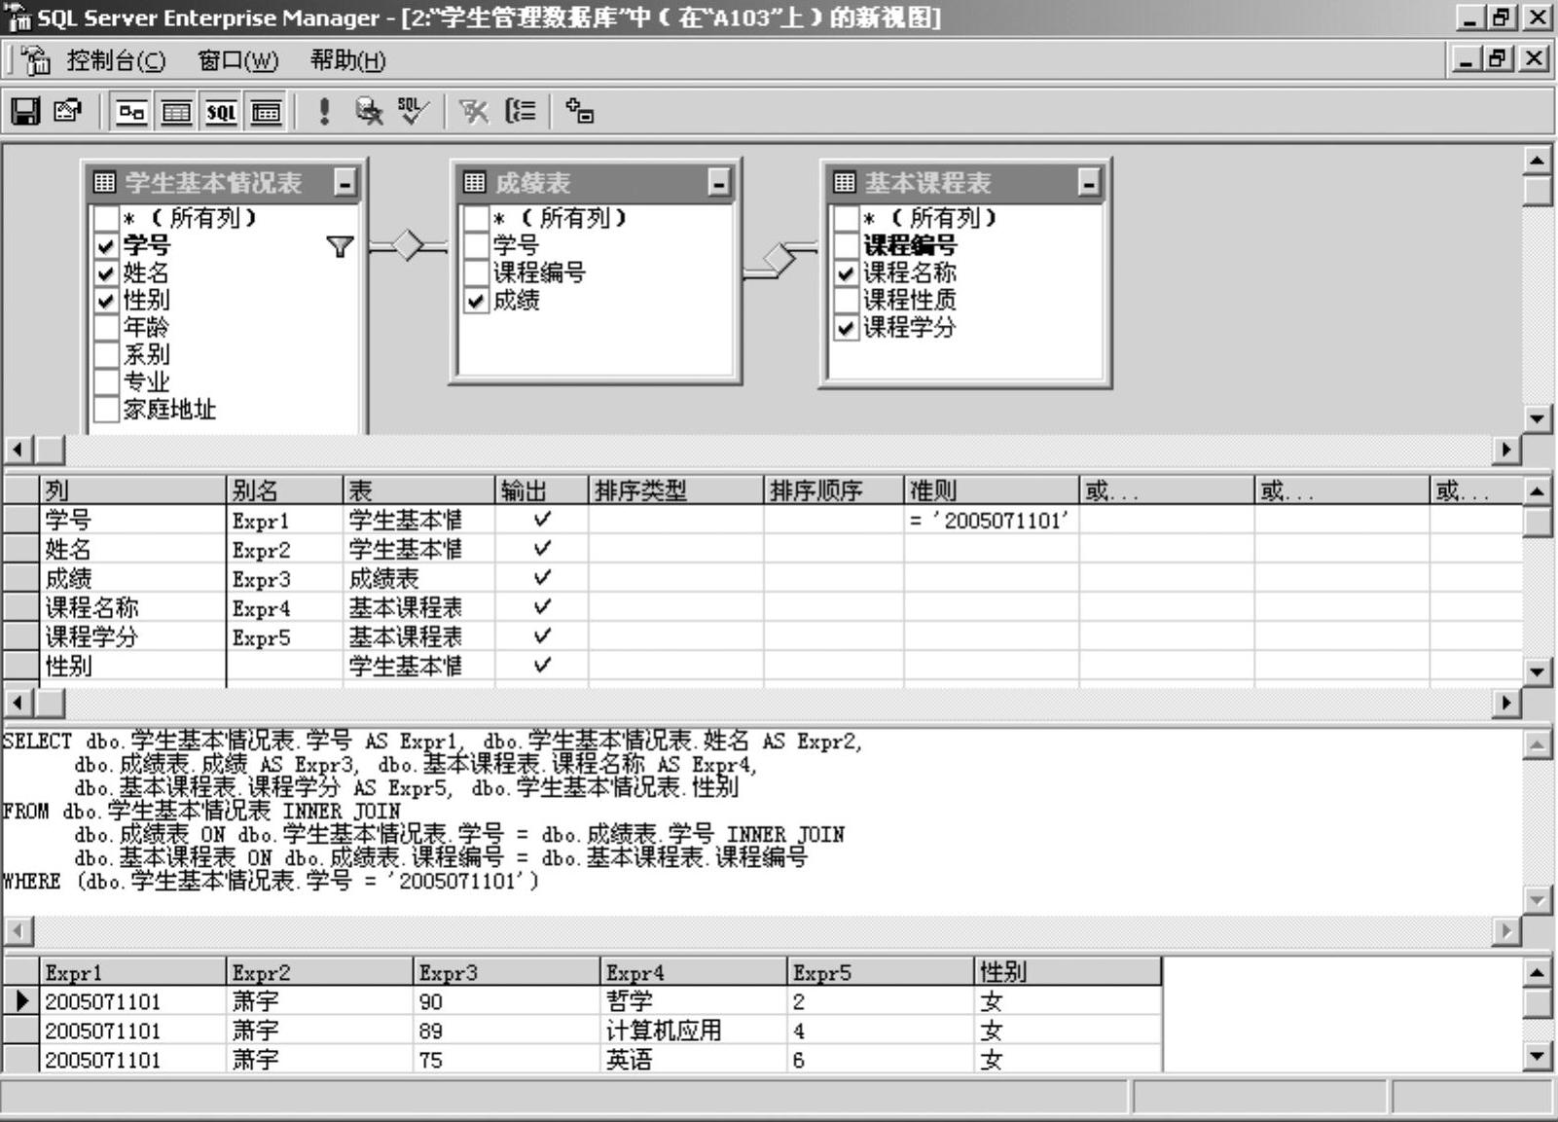Toggle the Show SQL Pane icon

[x=221, y=112]
